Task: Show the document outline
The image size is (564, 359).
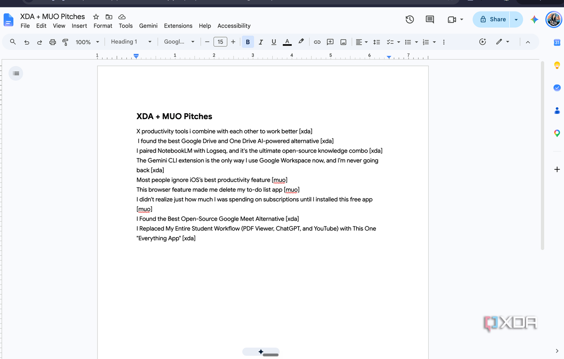Action: click(16, 74)
